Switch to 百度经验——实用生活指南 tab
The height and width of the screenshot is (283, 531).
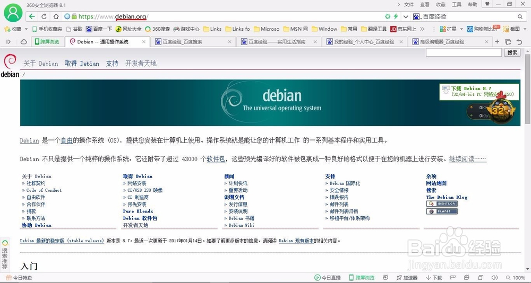click(x=279, y=41)
